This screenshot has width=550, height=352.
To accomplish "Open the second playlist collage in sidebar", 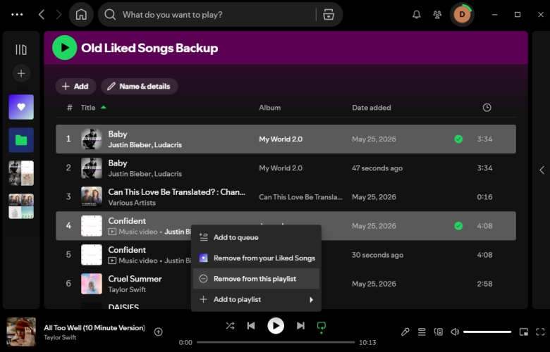I will click(x=21, y=206).
